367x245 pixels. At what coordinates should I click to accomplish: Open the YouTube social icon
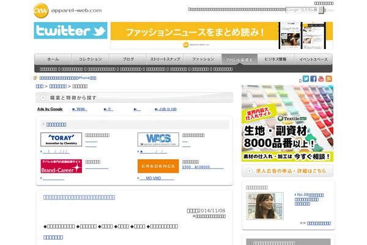tap(321, 79)
